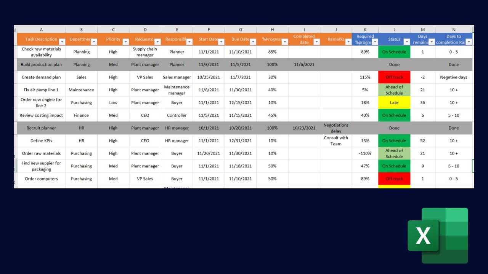Select the due date 12/31/2021 cell
The width and height of the screenshot is (488, 274).
(241, 141)
